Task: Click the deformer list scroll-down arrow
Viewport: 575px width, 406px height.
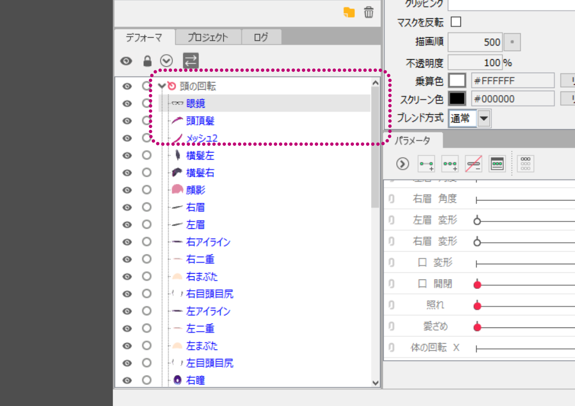Action: tap(376, 383)
